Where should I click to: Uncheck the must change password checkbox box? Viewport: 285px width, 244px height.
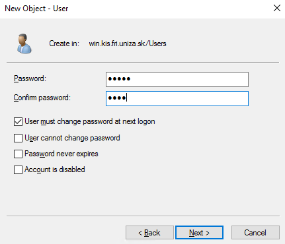tap(18, 121)
